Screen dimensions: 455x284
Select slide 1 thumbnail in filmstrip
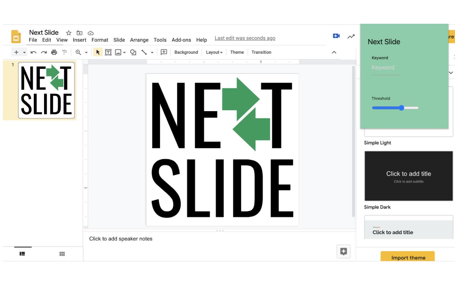click(x=47, y=90)
